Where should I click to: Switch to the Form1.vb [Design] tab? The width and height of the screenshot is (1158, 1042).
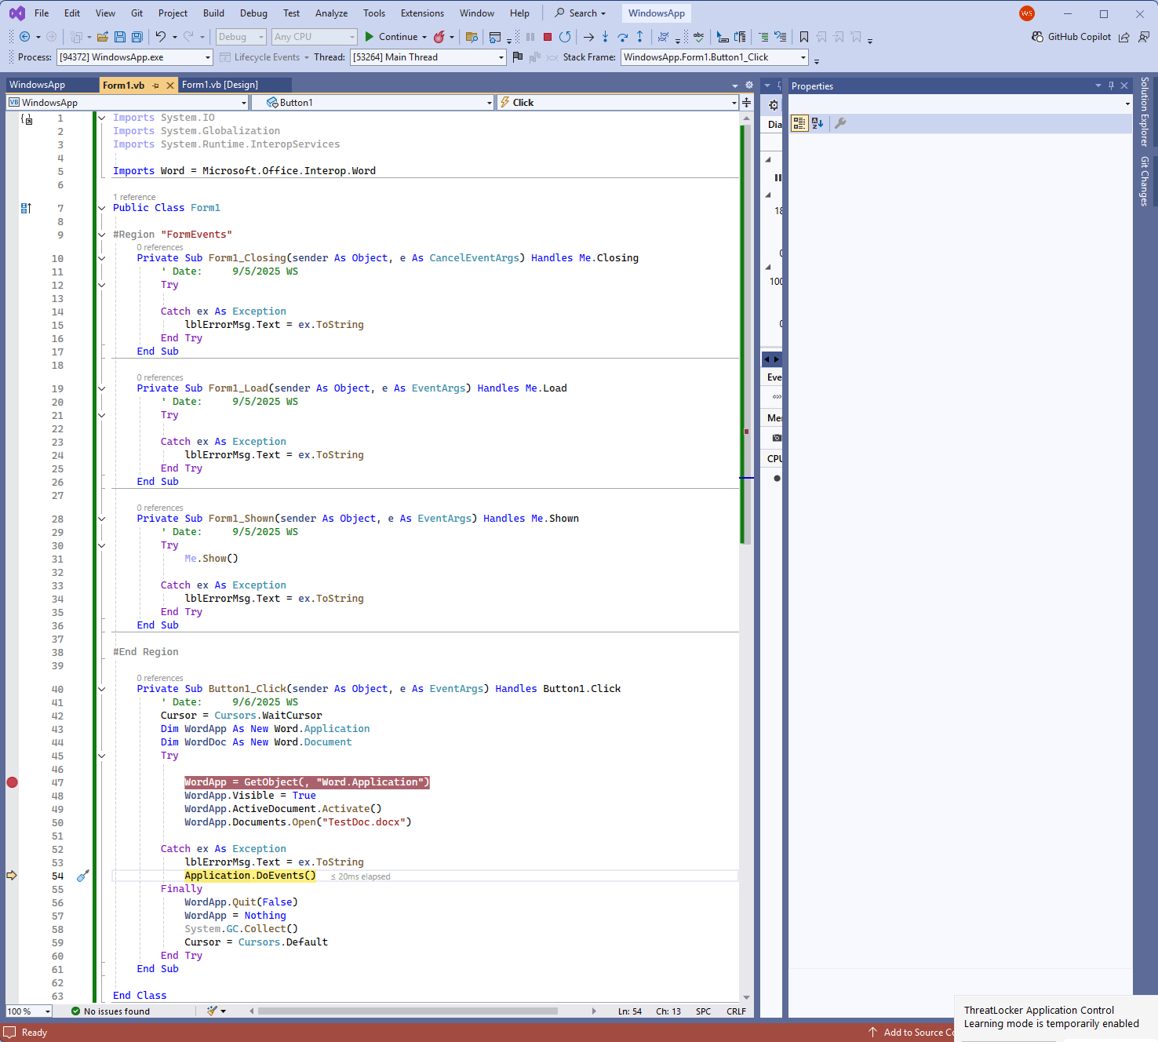click(220, 85)
